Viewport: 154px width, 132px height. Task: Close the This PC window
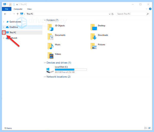(x=148, y=4)
